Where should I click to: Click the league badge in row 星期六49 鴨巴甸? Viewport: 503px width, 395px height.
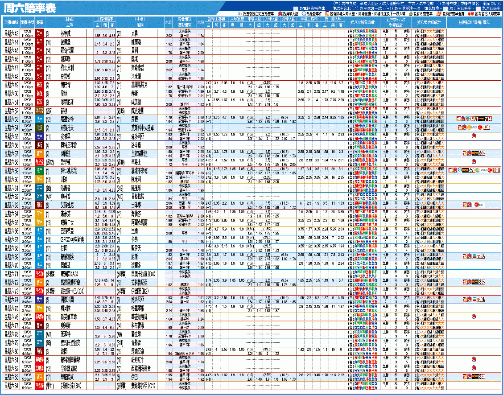pos(39,85)
